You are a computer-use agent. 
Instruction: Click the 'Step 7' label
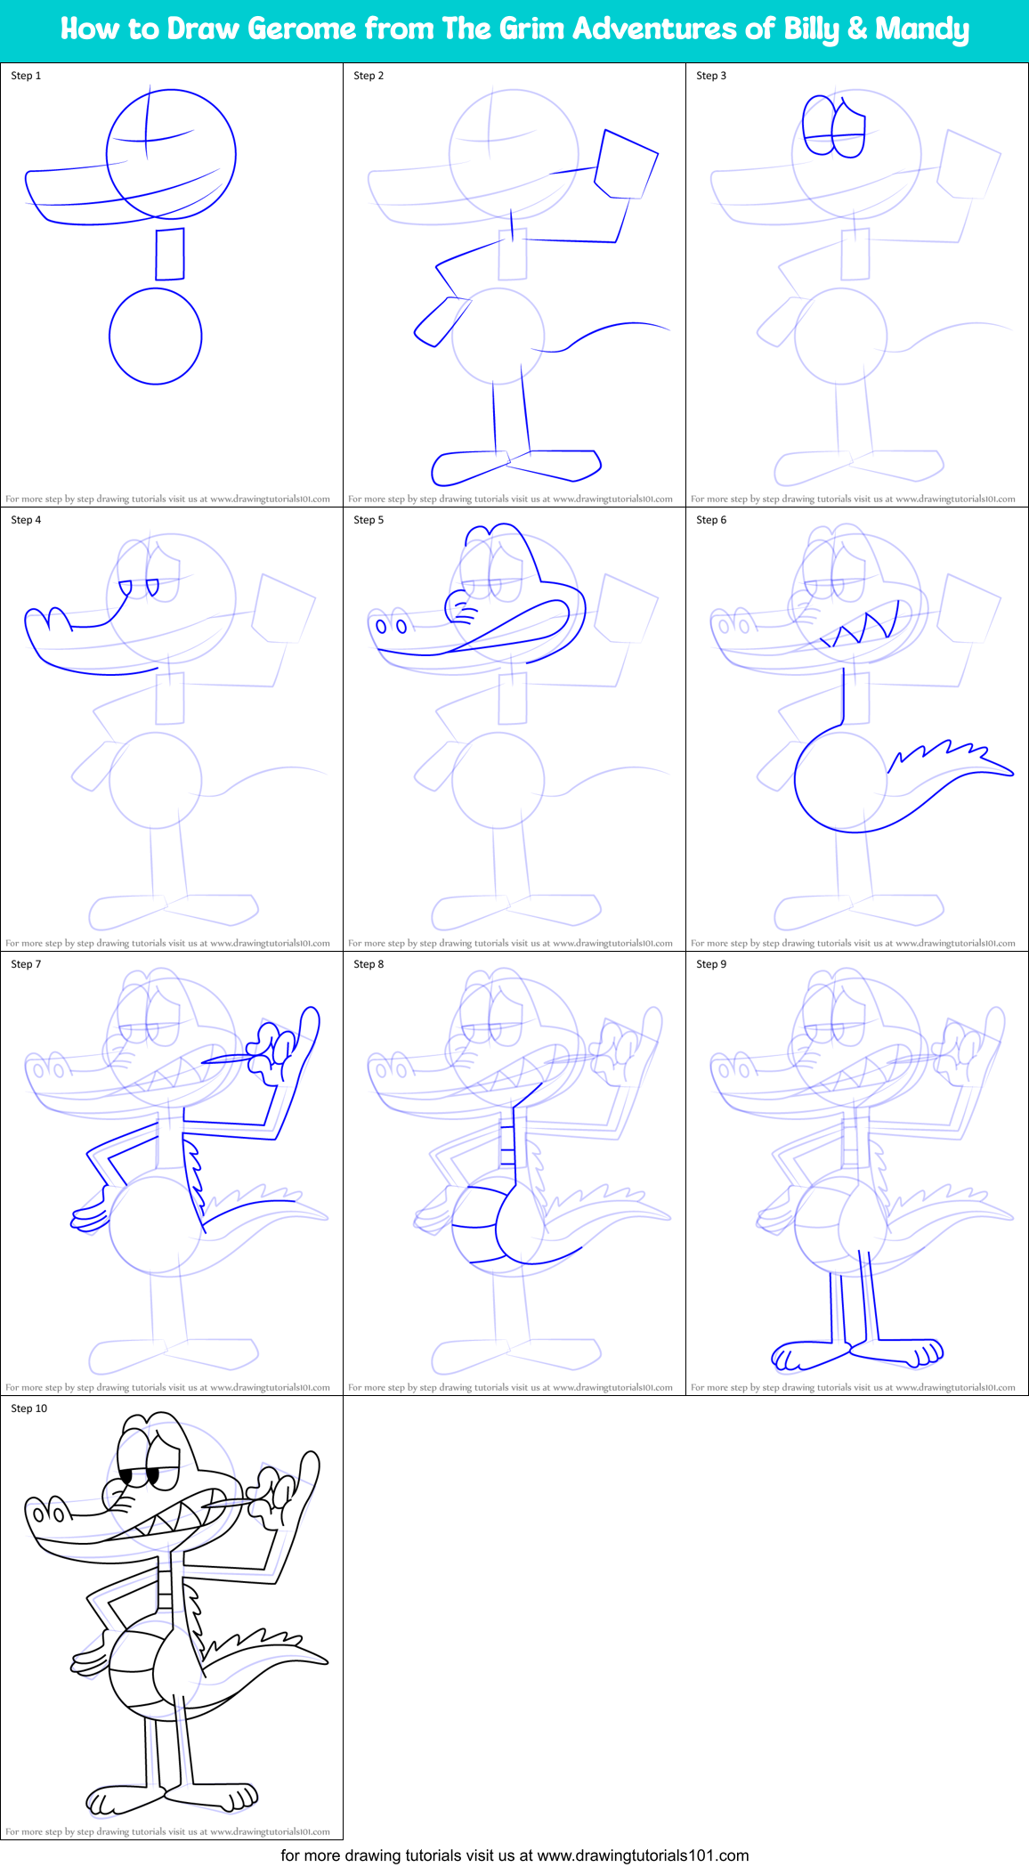coord(26,964)
